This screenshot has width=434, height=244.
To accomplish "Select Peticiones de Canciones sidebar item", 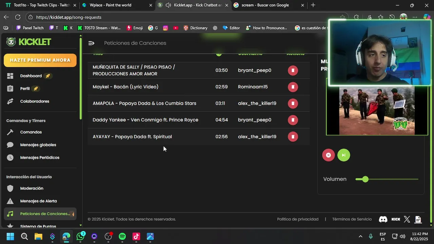I will coord(40,214).
